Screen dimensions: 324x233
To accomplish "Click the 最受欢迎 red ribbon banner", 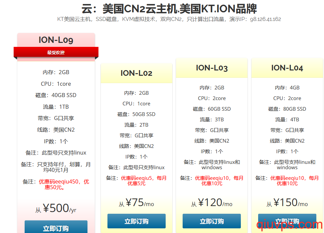I will click(56, 53).
